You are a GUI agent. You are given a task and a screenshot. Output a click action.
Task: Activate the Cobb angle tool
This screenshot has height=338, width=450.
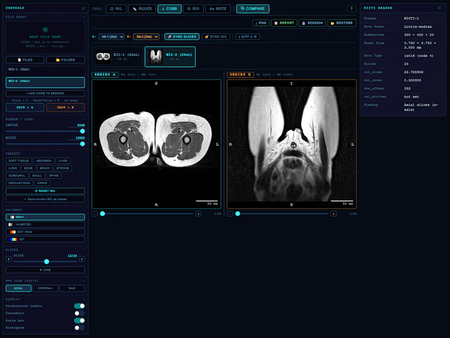tap(169, 9)
